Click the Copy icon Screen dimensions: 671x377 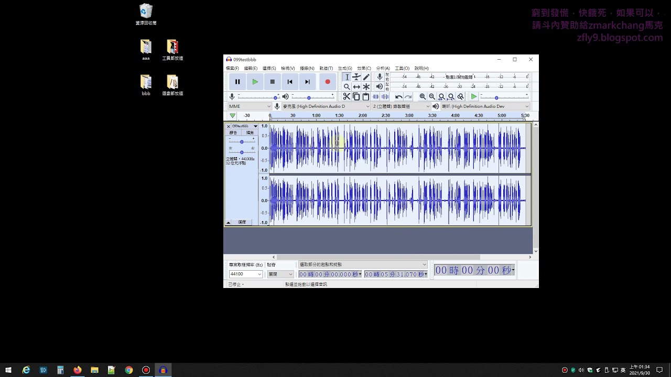(x=356, y=96)
